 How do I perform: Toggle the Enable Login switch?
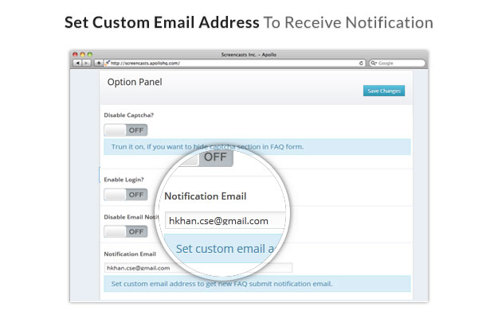[126, 195]
